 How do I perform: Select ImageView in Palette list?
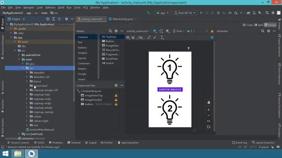click(111, 46)
